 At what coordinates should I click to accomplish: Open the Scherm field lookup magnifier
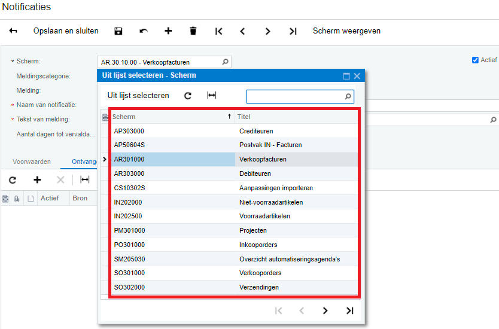(x=225, y=62)
